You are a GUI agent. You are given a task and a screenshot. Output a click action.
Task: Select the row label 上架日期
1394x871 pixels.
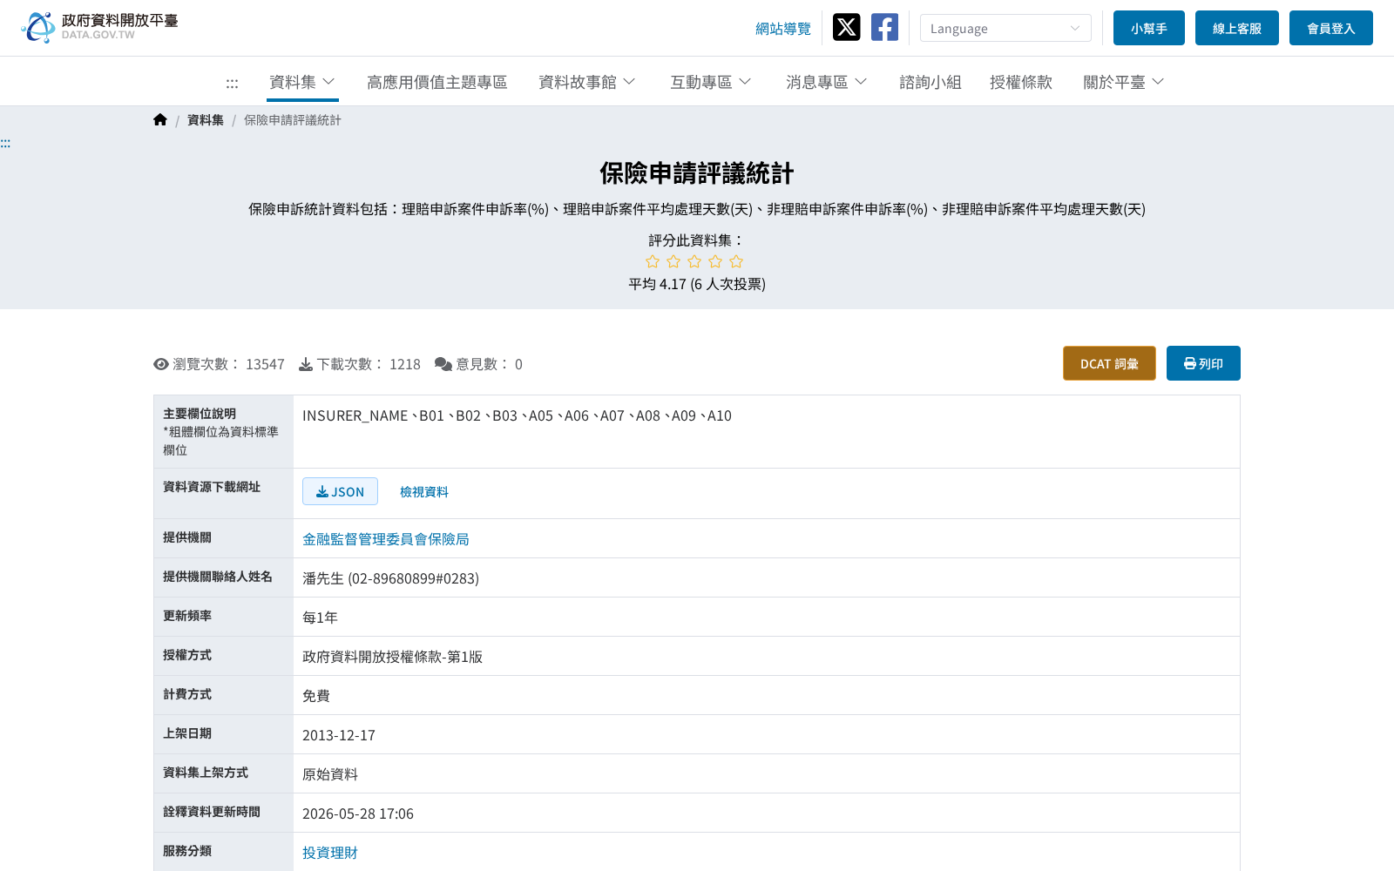(x=187, y=733)
